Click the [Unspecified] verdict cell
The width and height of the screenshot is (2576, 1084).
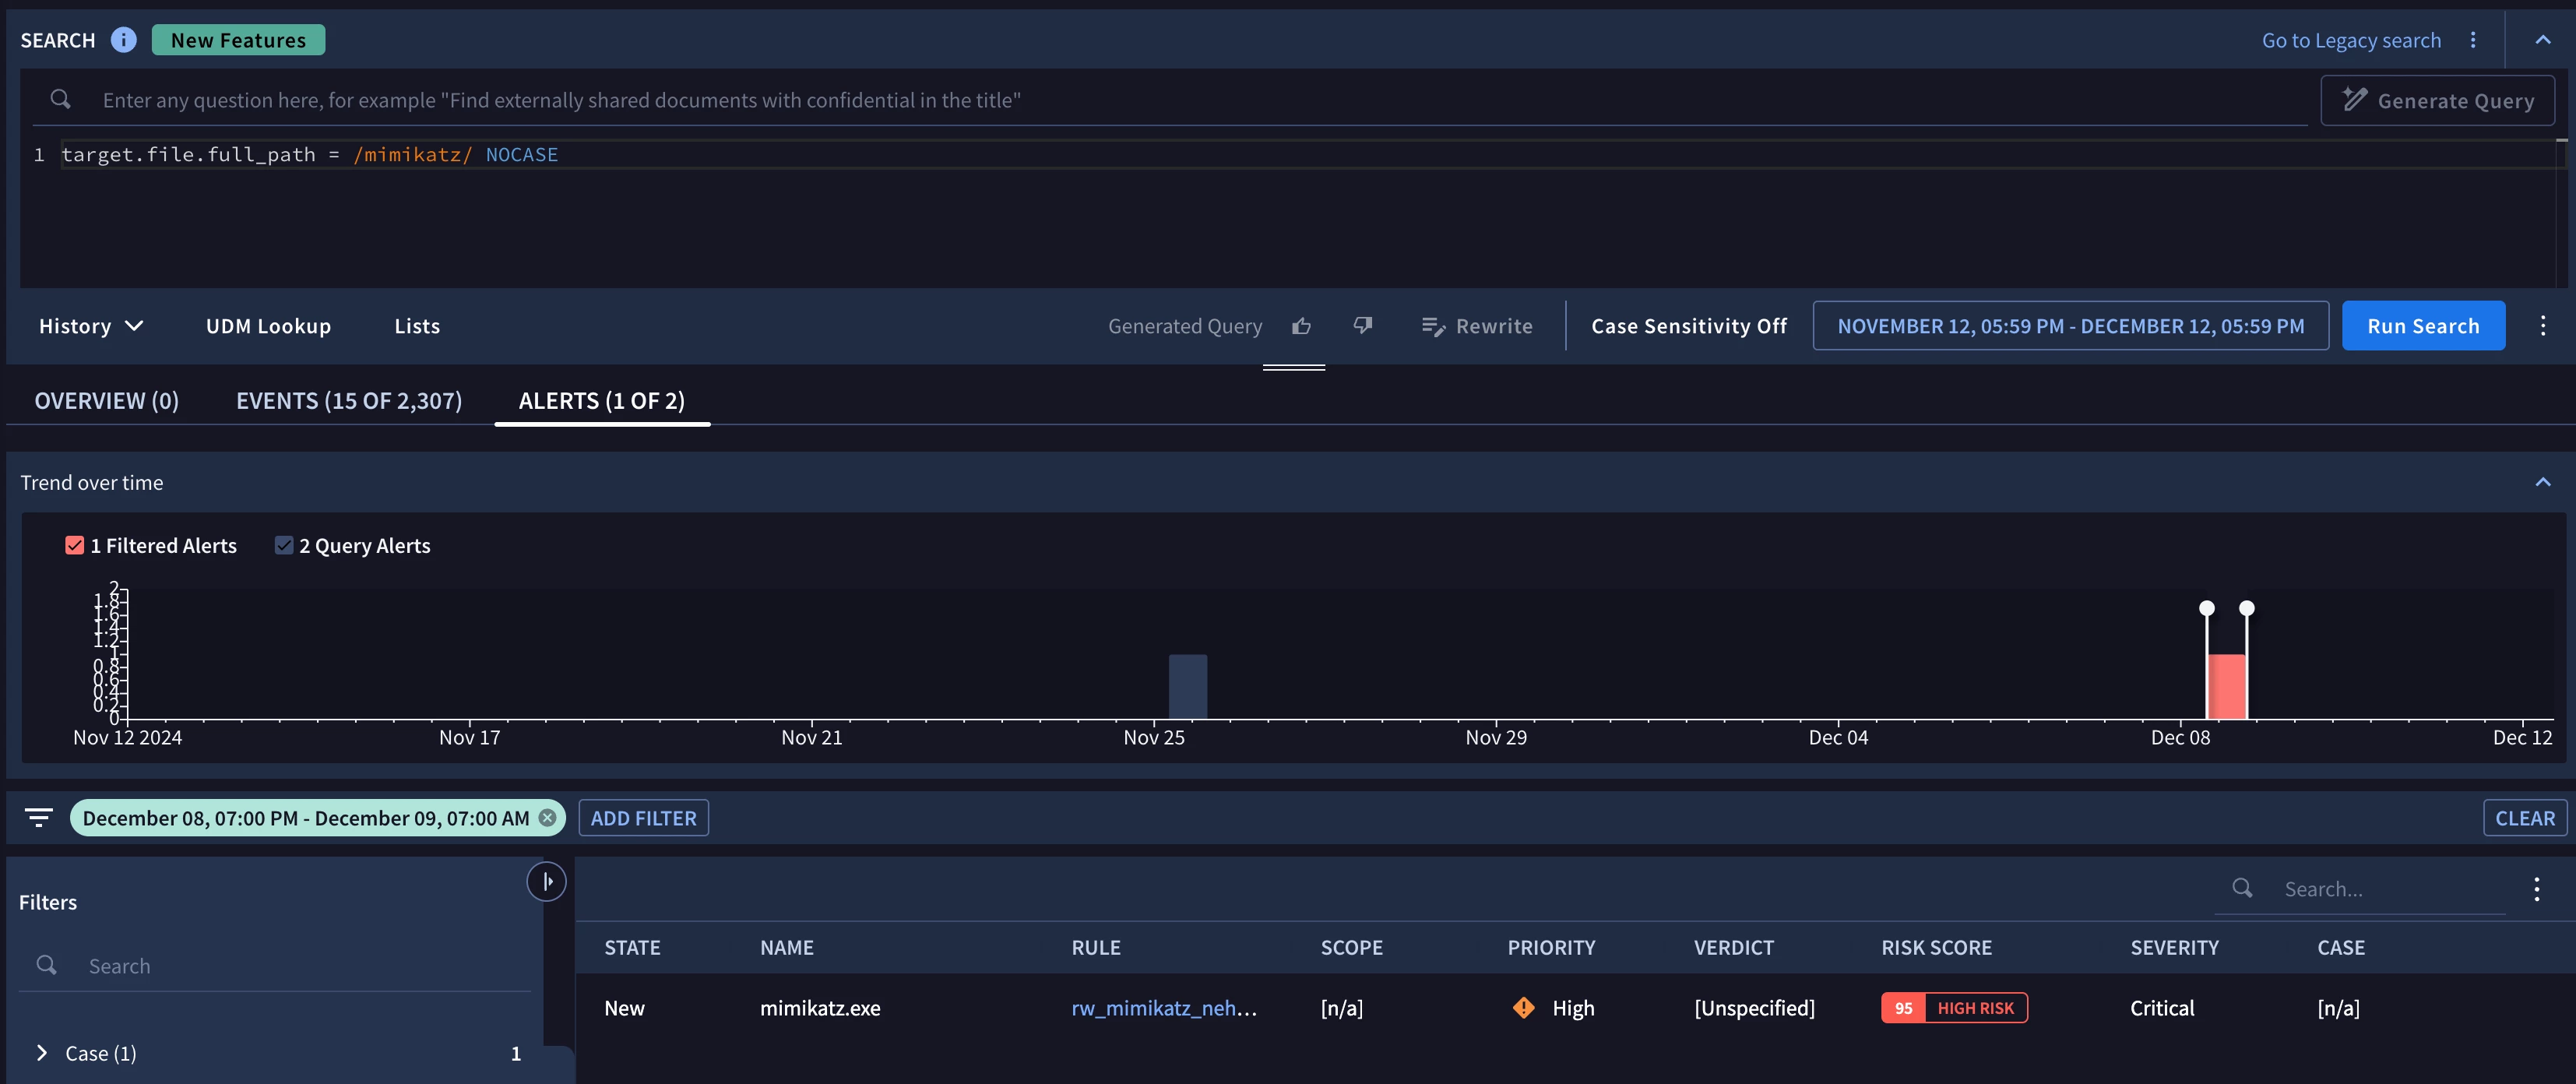(x=1754, y=1008)
